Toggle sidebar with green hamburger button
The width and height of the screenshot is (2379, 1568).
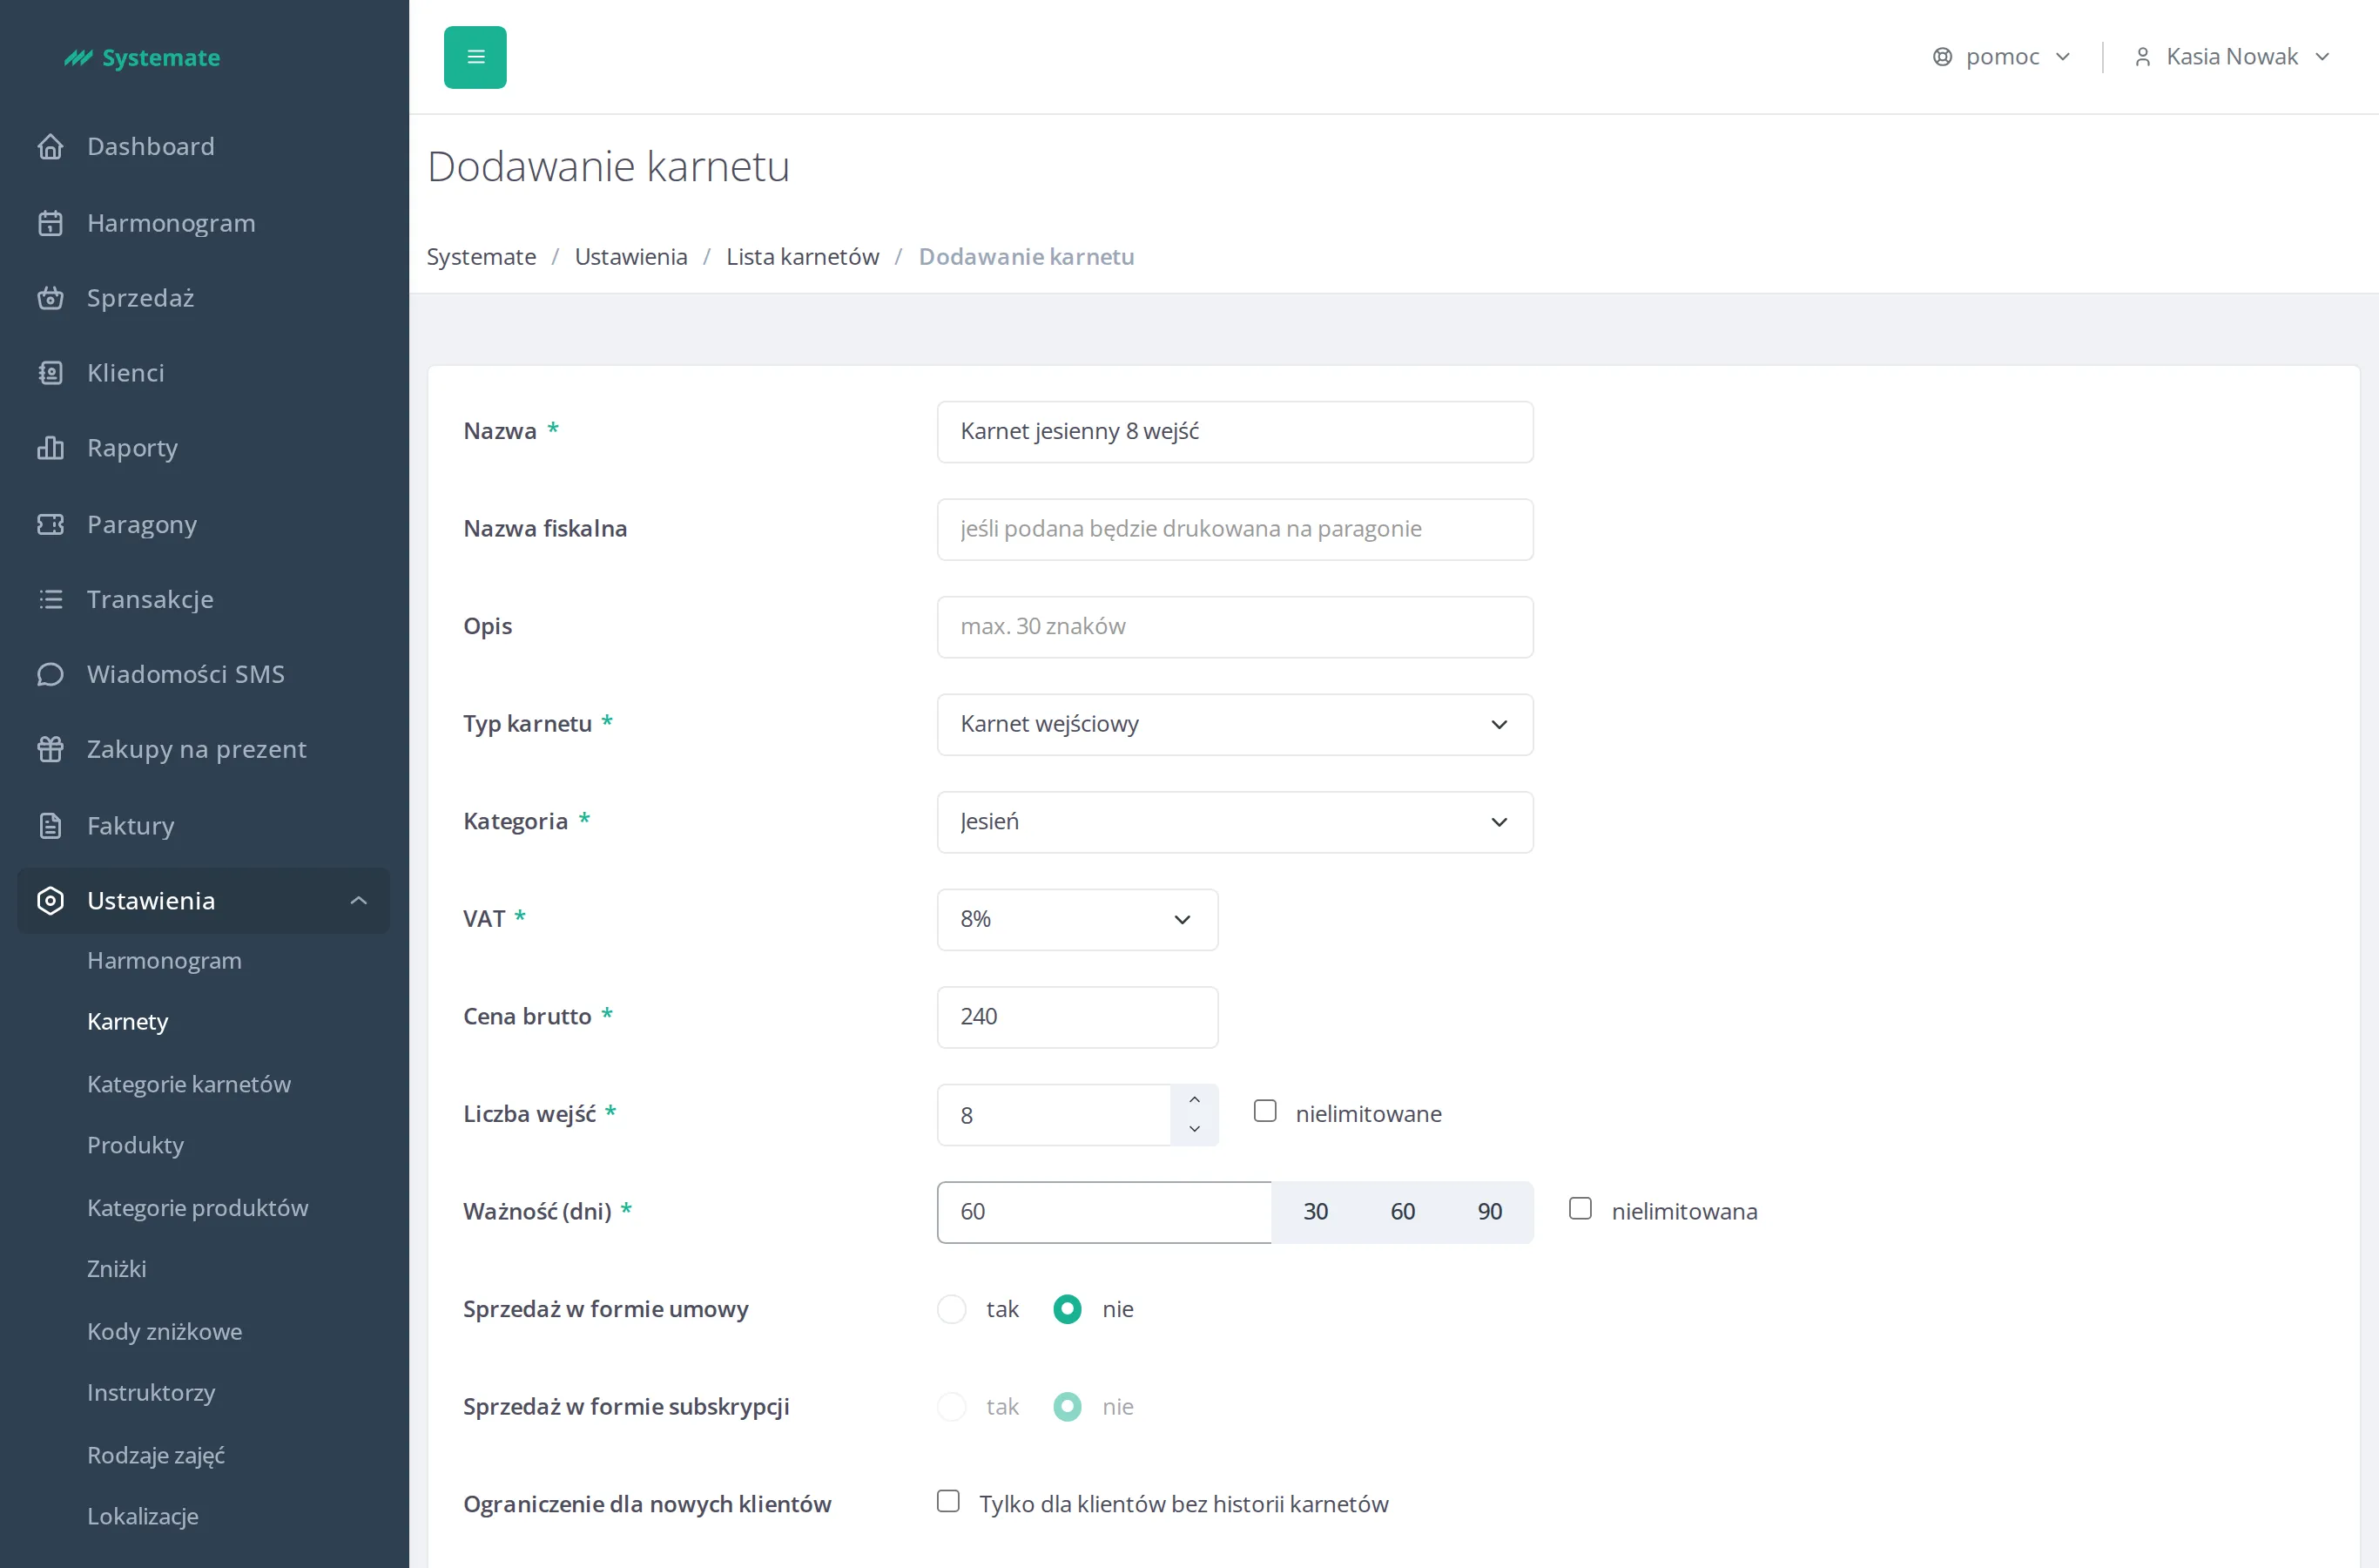(475, 57)
